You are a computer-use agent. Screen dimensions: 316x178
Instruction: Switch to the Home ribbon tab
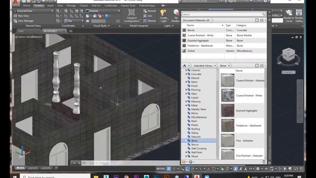[x=26, y=5]
